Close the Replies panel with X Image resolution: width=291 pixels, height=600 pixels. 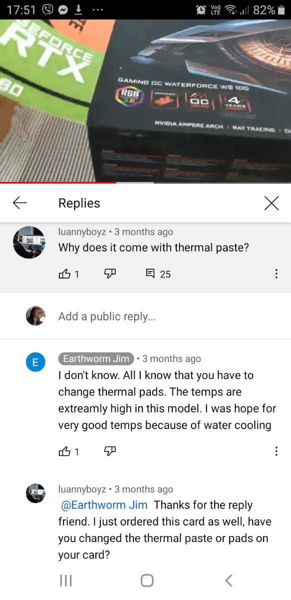point(271,202)
